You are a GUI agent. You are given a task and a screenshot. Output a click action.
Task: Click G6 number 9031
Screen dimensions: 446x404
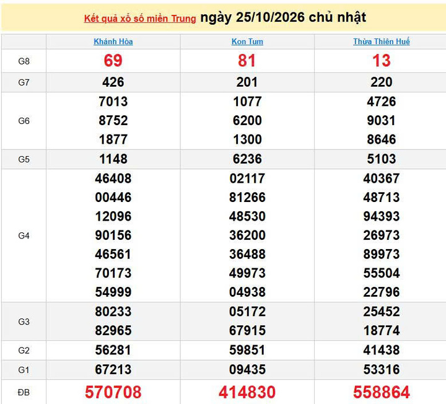pyautogui.click(x=382, y=121)
